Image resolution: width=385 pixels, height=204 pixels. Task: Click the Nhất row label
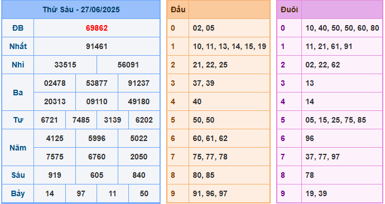click(18, 46)
